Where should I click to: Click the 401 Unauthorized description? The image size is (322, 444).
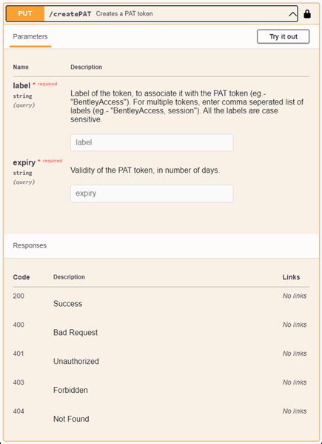(76, 361)
